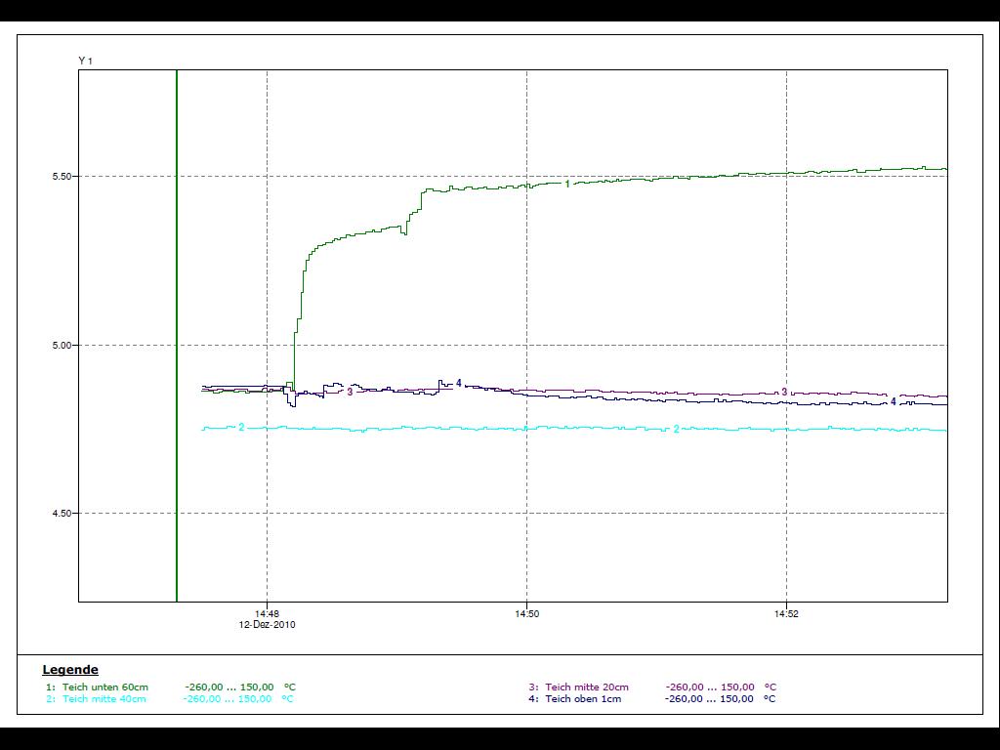Select the Legende heading
This screenshot has width=1000, height=750.
(x=70, y=670)
